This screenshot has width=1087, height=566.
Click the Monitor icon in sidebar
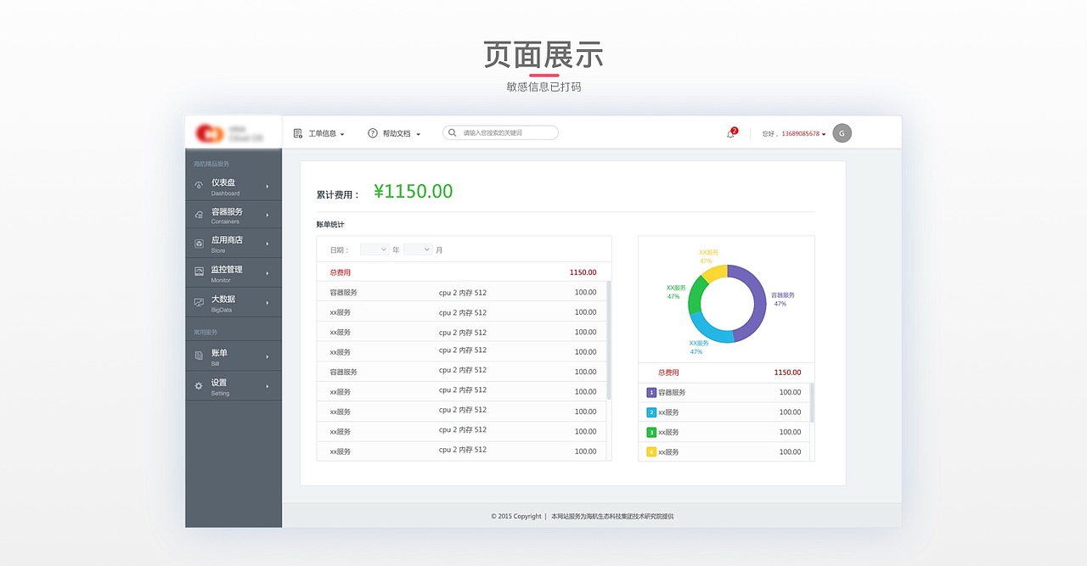[x=199, y=272]
